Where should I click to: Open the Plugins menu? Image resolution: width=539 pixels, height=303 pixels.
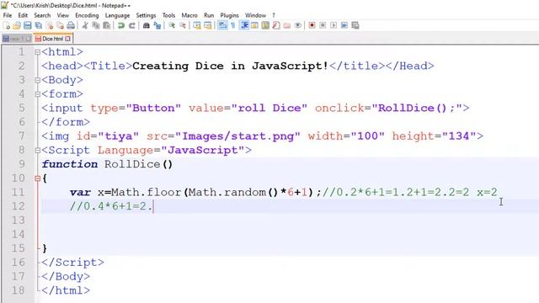tap(229, 15)
